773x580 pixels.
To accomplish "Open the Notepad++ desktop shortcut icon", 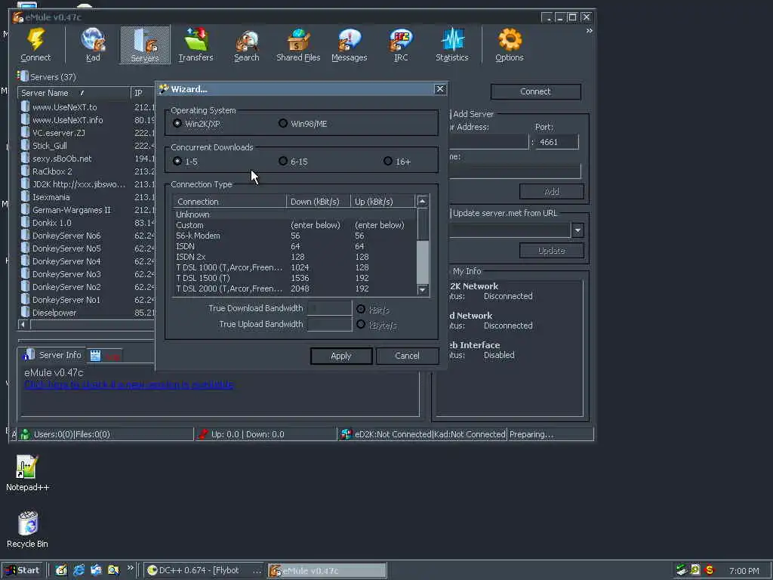I will point(26,467).
